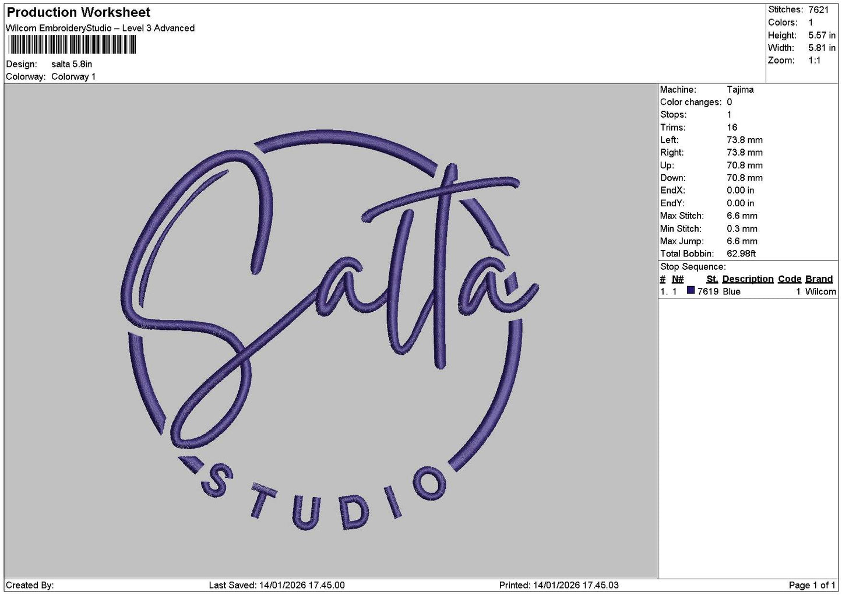
Task: Click the zoom value '1:1'
Action: 815,61
